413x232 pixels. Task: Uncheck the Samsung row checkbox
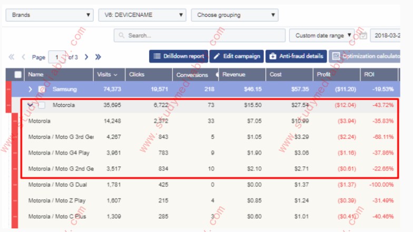coord(41,89)
